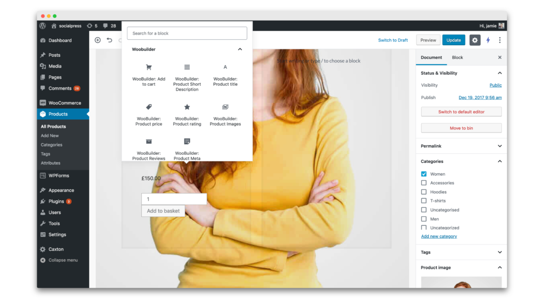The image size is (544, 299).
Task: Click the WordPress logo in admin bar
Action: pyautogui.click(x=42, y=25)
